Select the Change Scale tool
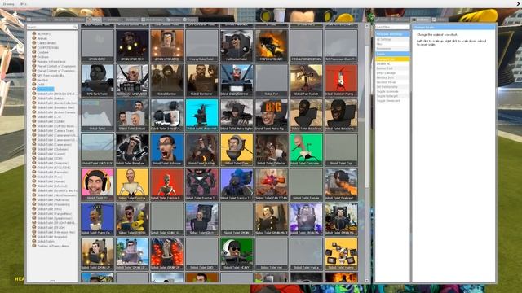 coord(392,59)
